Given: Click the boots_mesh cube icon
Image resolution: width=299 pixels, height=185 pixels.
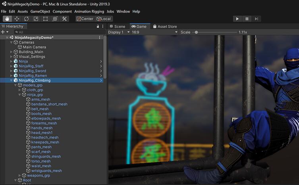Looking at the screenshot, I should (28, 114).
